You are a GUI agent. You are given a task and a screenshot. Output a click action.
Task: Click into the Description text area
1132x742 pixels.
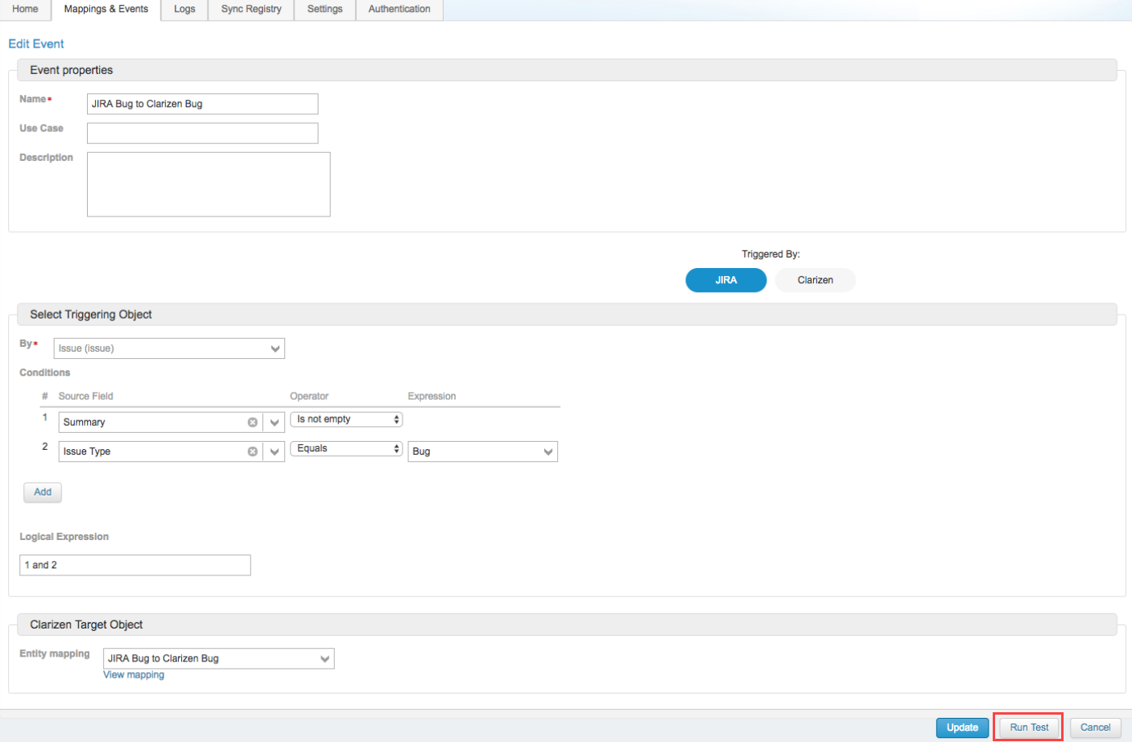pyautogui.click(x=209, y=184)
